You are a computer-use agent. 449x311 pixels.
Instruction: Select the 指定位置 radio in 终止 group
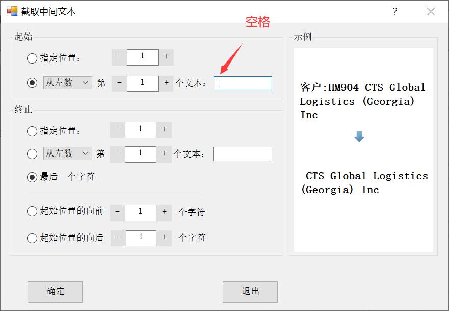tap(32, 131)
